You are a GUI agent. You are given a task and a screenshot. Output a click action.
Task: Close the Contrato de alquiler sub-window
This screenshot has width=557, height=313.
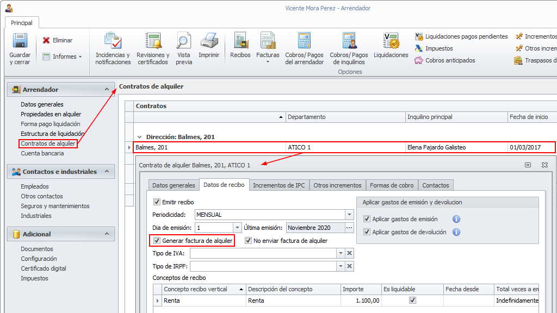coord(544,165)
